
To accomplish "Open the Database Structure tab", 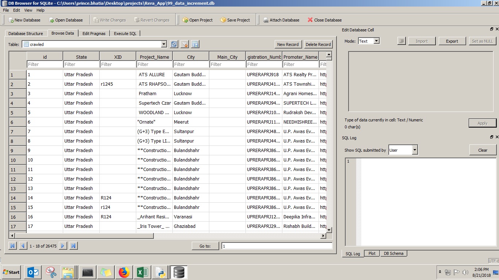I will tap(26, 34).
